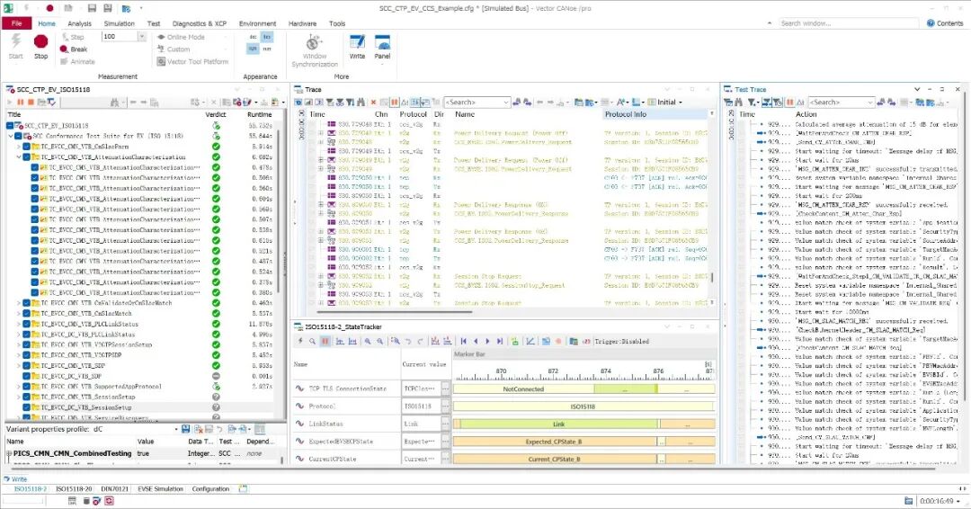
Task: Click the Trace window search field
Action: pyautogui.click(x=472, y=103)
